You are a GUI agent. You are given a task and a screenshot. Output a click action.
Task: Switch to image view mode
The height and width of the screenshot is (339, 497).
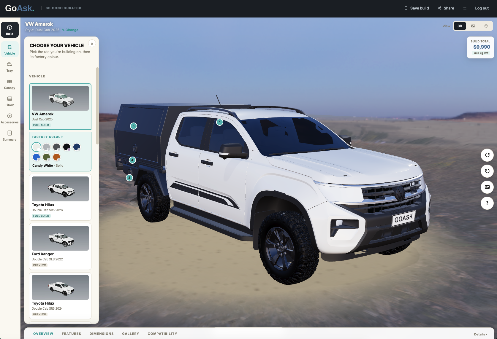[473, 26]
